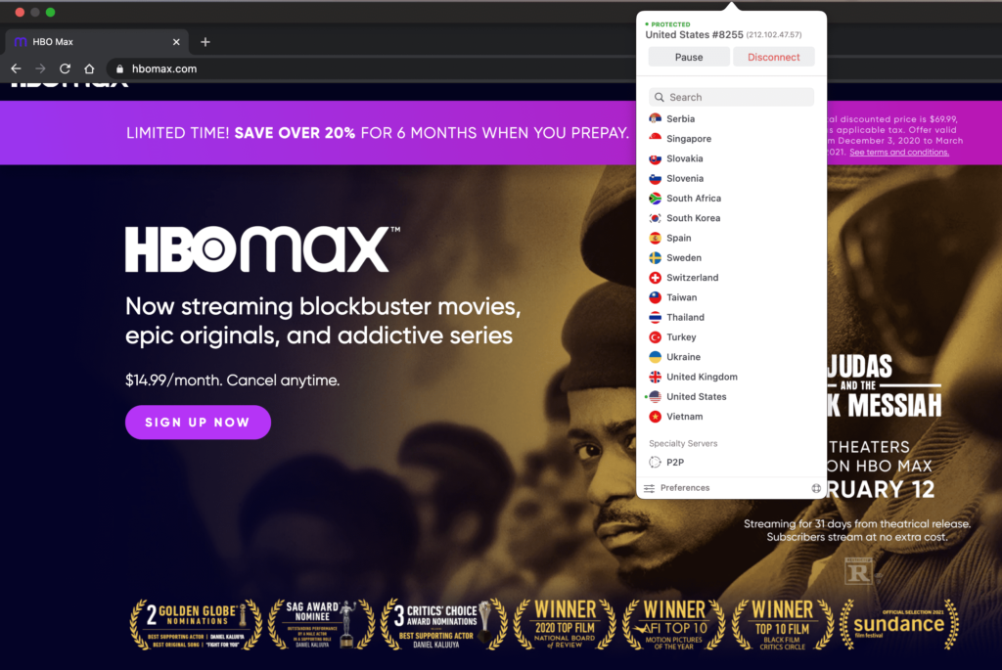Click the browser back arrow
Viewport: 1002px width, 670px height.
(16, 68)
